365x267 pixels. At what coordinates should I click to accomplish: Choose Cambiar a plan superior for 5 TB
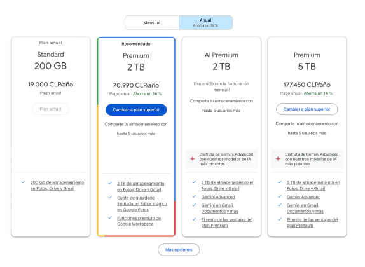click(x=306, y=109)
